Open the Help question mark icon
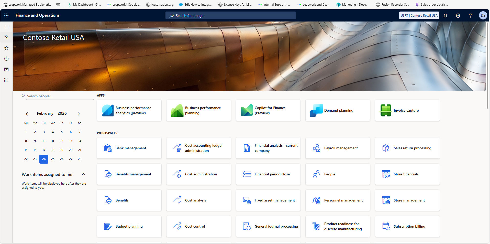Image resolution: width=490 pixels, height=244 pixels. (x=470, y=15)
